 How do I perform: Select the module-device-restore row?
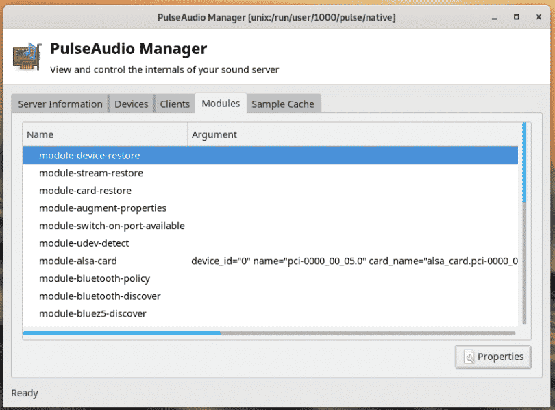270,156
